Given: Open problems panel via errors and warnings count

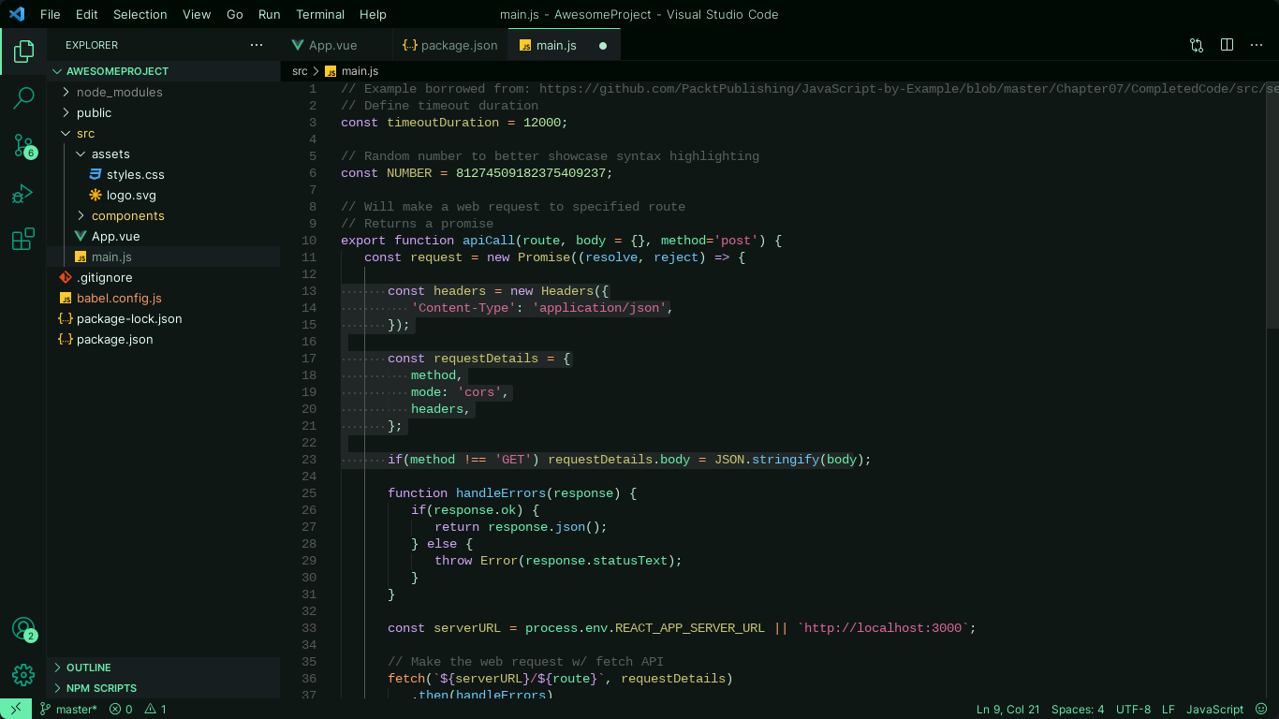Looking at the screenshot, I should (138, 710).
